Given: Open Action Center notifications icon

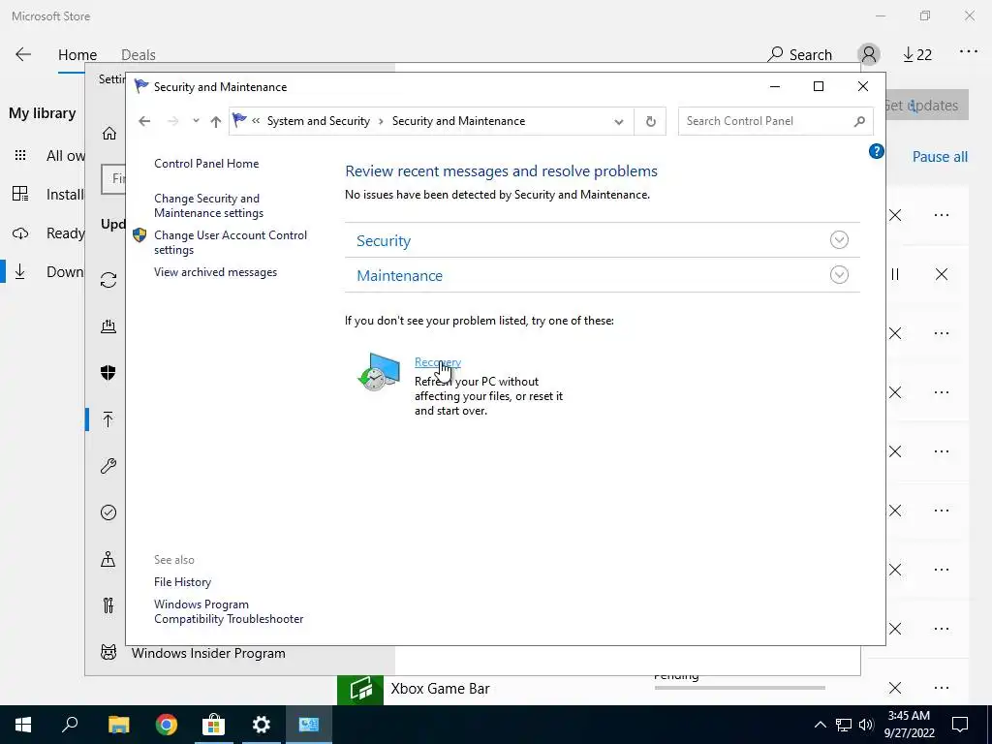Looking at the screenshot, I should pyautogui.click(x=960, y=725).
